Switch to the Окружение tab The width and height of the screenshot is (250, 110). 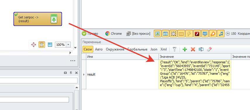pos(115,49)
